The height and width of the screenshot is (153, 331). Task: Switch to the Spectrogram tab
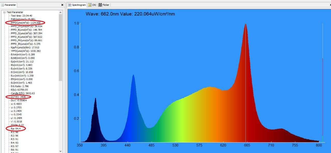[77, 5]
